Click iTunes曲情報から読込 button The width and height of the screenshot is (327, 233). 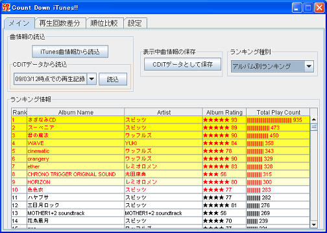coord(70,52)
